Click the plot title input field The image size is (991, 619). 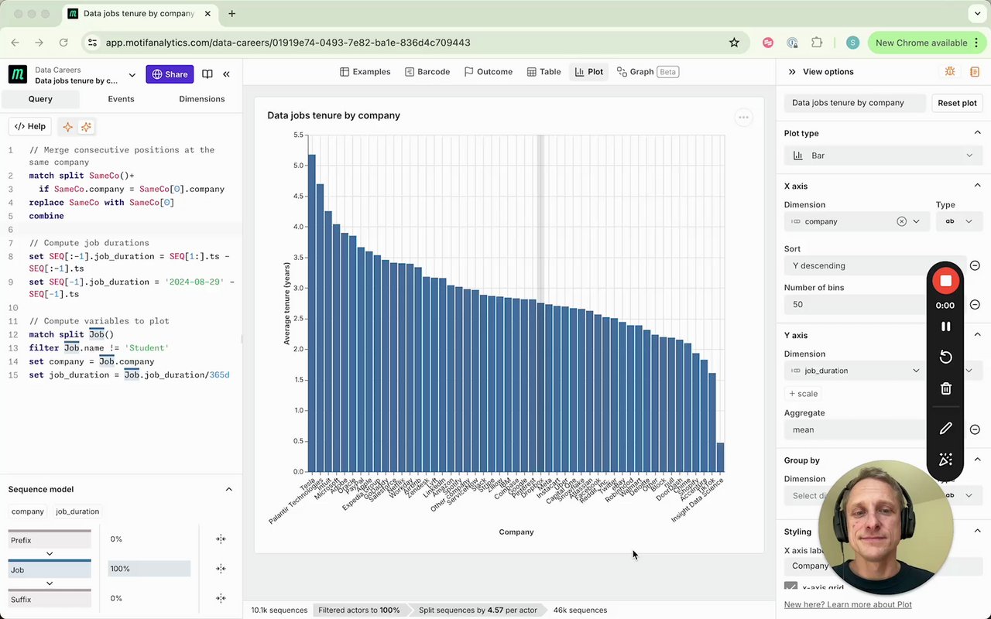pos(855,103)
